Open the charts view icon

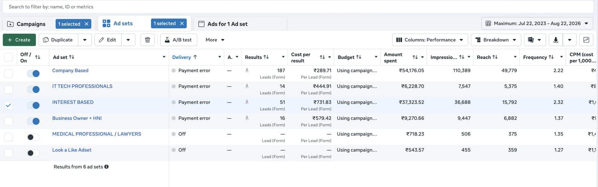pos(586,40)
